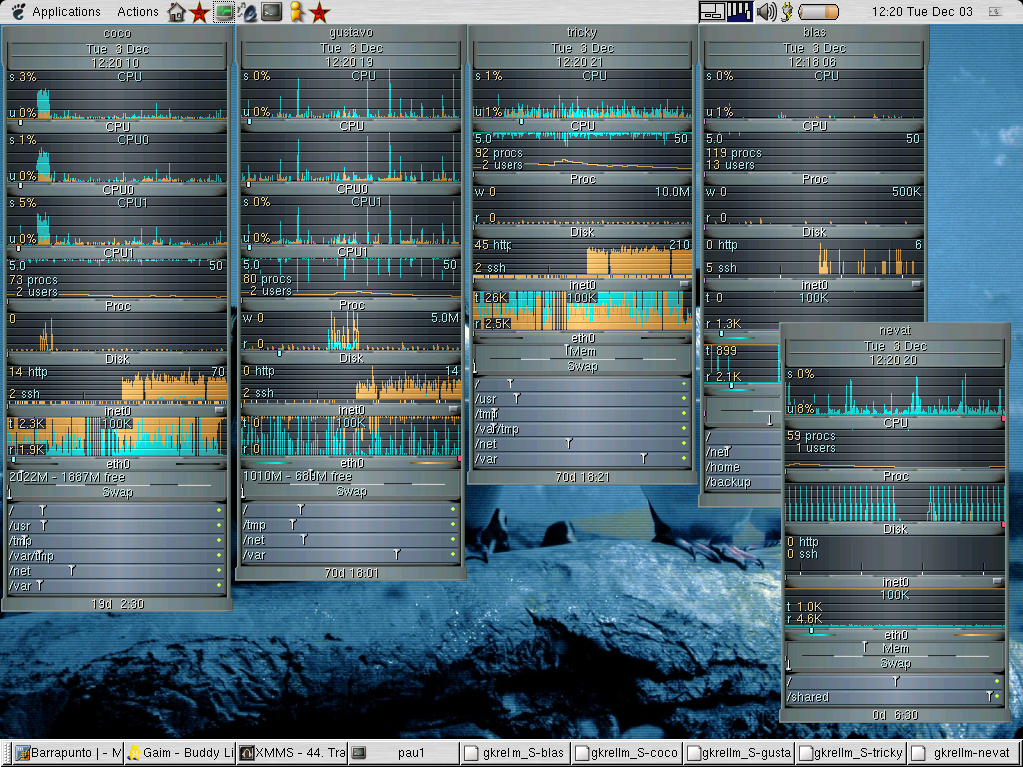Click the /usr filesystem row in coco

tap(117, 525)
